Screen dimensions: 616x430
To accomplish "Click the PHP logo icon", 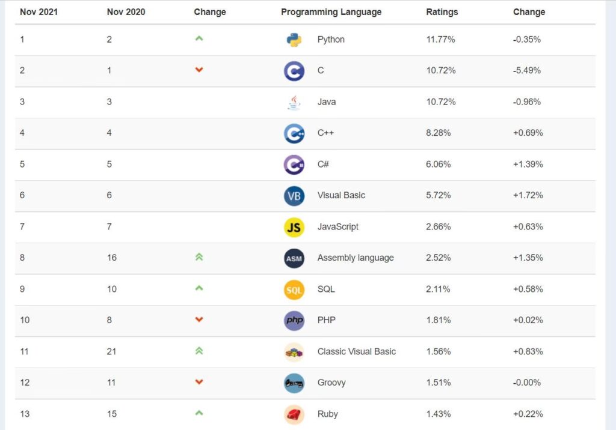I will point(294,321).
